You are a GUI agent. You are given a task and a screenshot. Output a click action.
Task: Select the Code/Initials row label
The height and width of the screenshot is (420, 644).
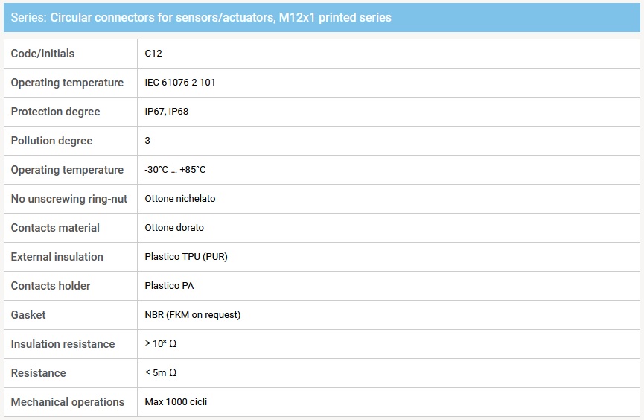click(42, 54)
